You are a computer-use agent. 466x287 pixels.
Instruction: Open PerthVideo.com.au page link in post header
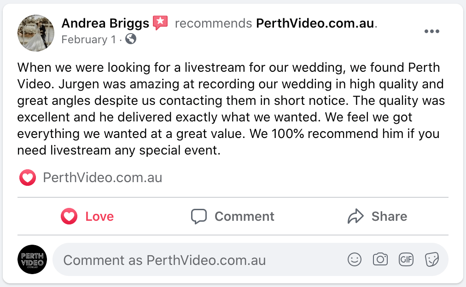315,23
